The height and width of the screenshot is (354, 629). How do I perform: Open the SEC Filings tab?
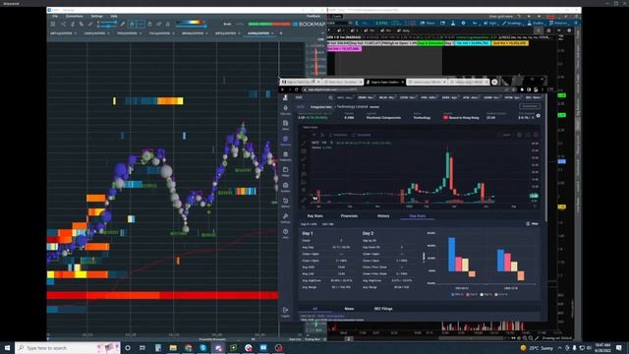pyautogui.click(x=383, y=309)
